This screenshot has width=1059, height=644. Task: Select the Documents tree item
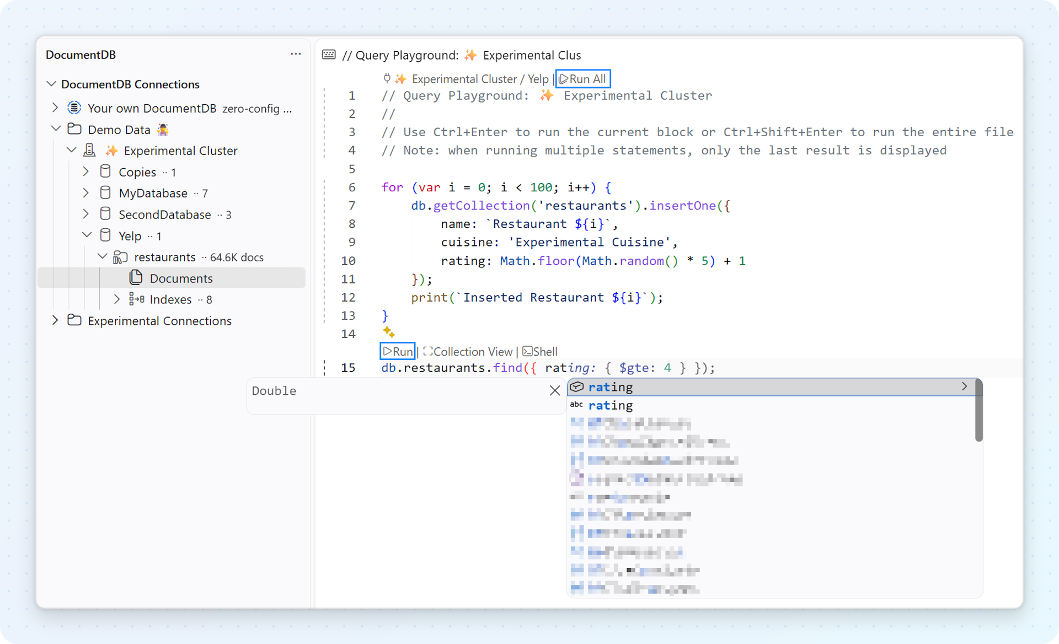(172, 278)
